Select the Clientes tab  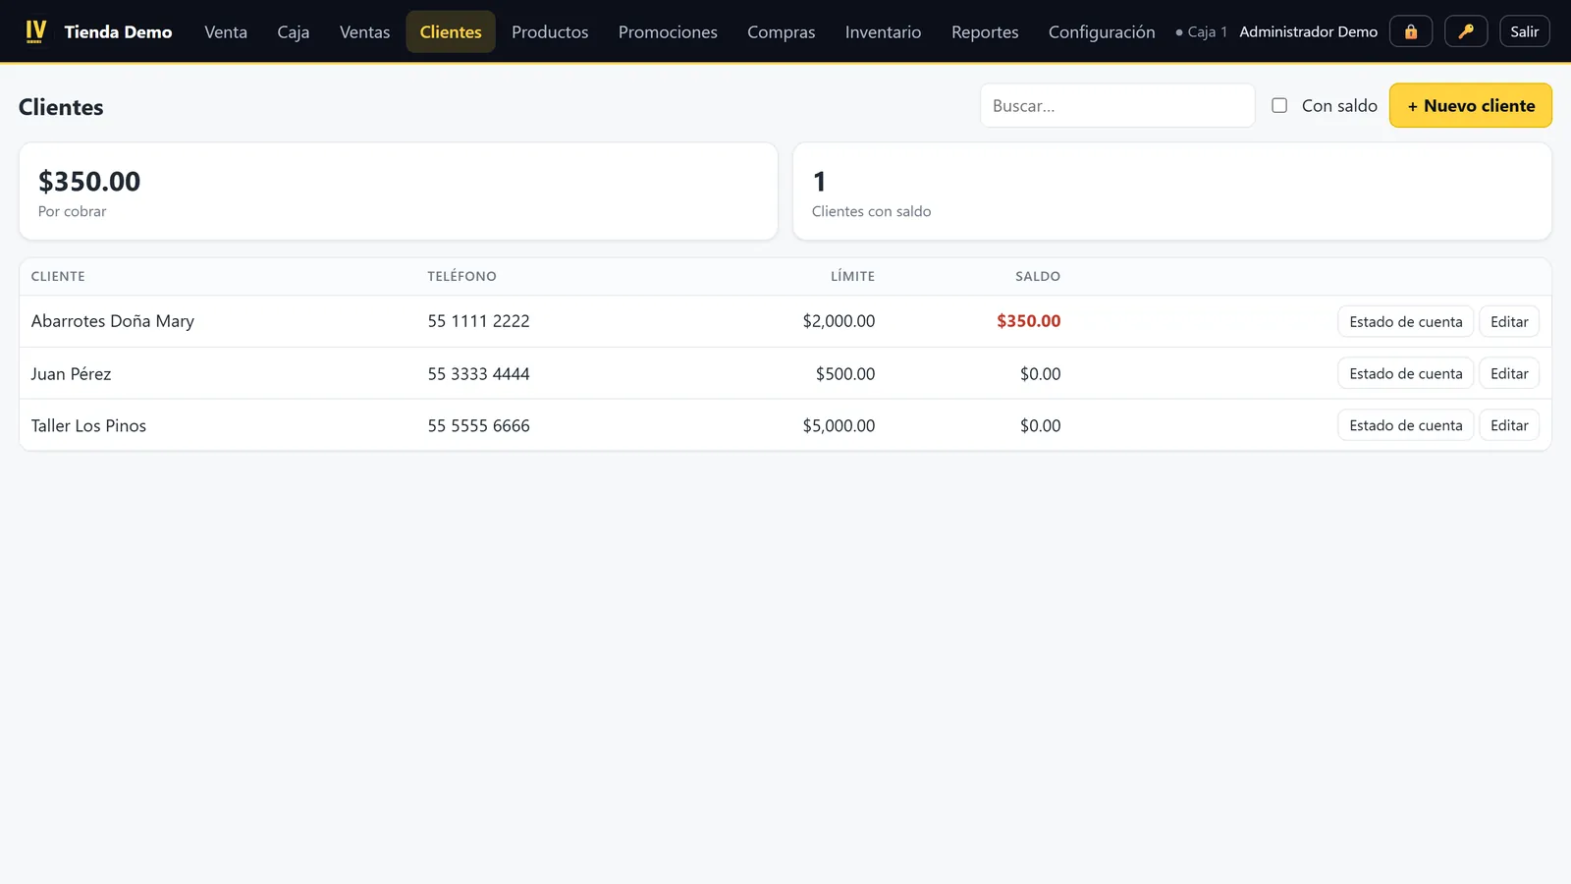point(451,31)
